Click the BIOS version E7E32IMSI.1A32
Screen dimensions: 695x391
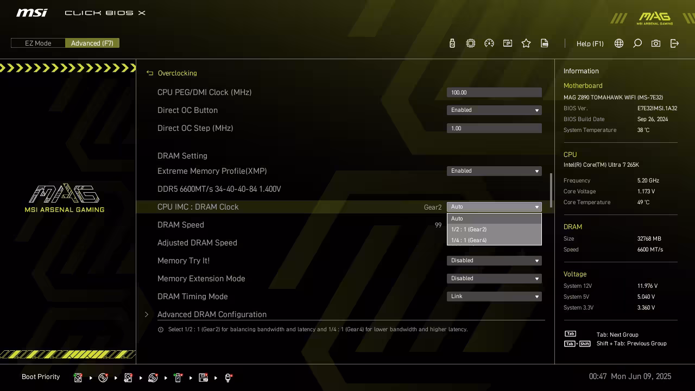point(657,109)
